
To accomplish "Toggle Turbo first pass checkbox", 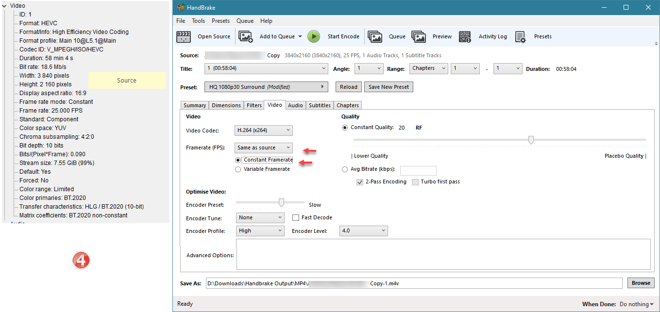I will point(415,182).
